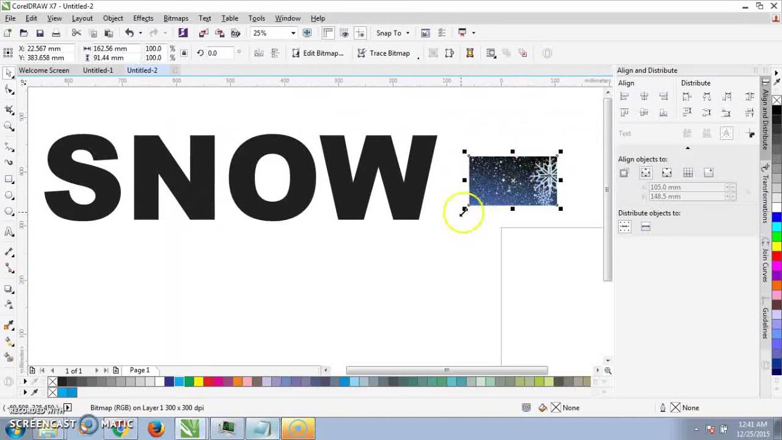Viewport: 782px width, 440px height.
Task: Click the Edit Bitmap button
Action: pyautogui.click(x=318, y=53)
